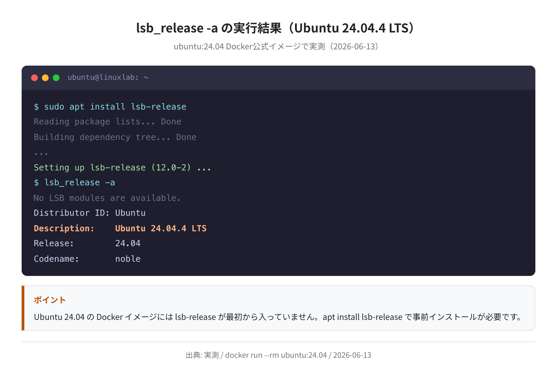The width and height of the screenshot is (557, 374).
Task: Click the terminal title ubuntu@linuxlab: ~
Action: [108, 77]
